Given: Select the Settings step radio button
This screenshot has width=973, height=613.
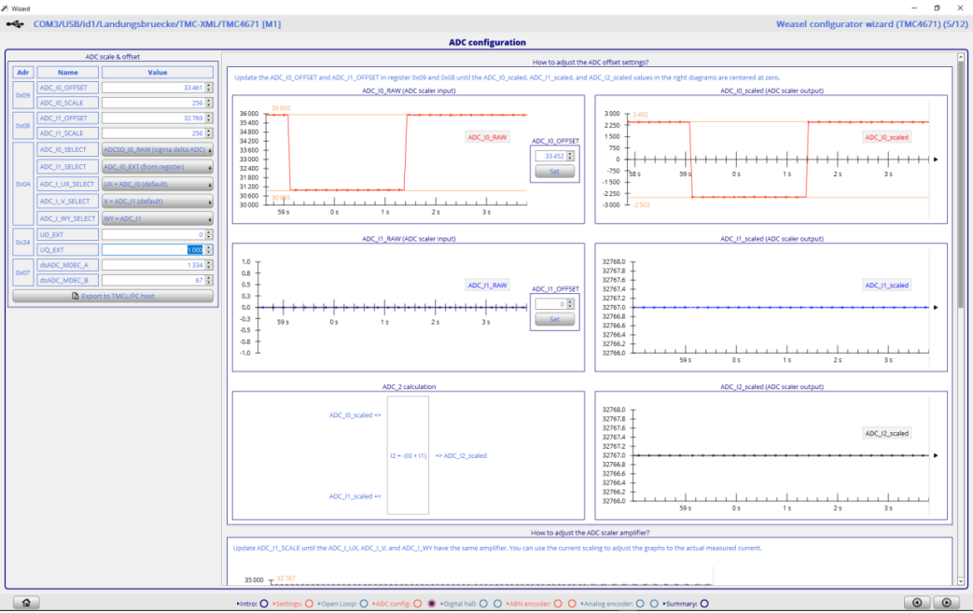Looking at the screenshot, I should pos(309,604).
